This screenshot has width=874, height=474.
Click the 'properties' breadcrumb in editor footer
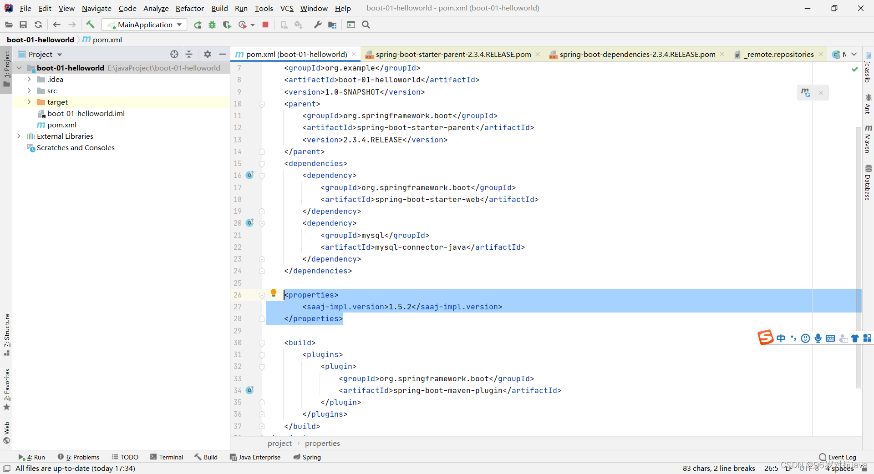322,443
